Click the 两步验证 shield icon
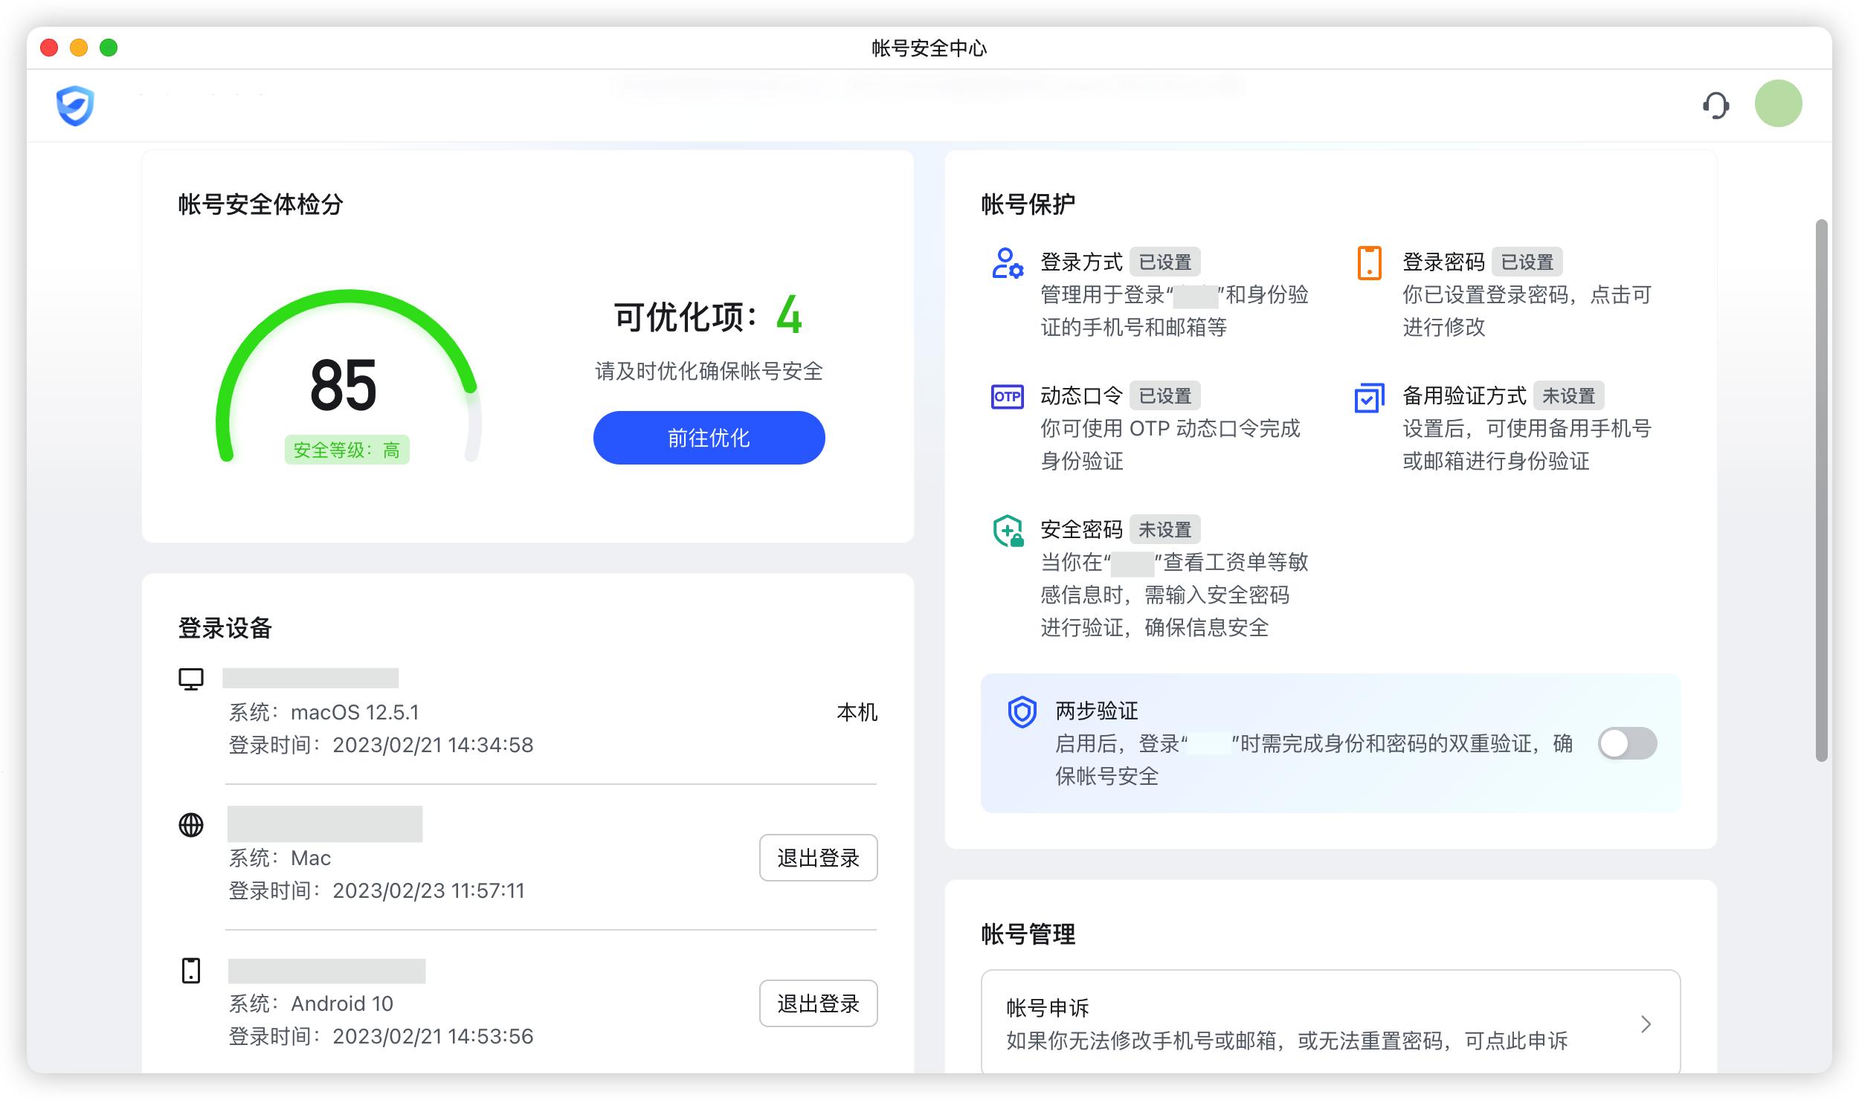Screen dimensions: 1859x1100 point(1023,712)
